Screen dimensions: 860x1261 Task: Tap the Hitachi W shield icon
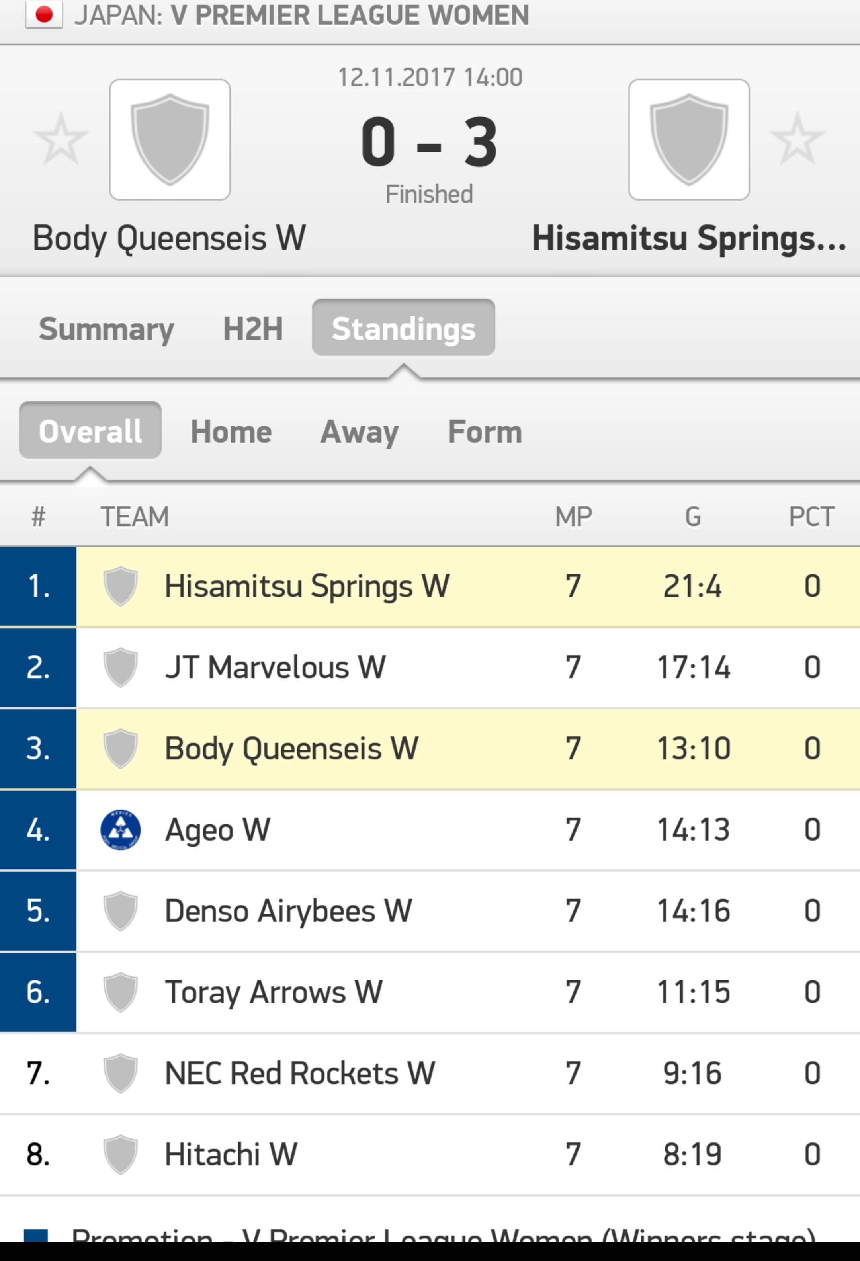click(x=121, y=1155)
